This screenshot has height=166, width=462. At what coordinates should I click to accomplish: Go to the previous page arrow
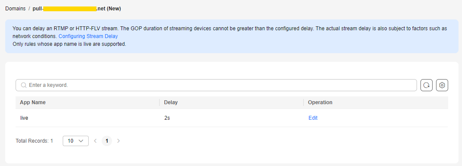(x=95, y=140)
